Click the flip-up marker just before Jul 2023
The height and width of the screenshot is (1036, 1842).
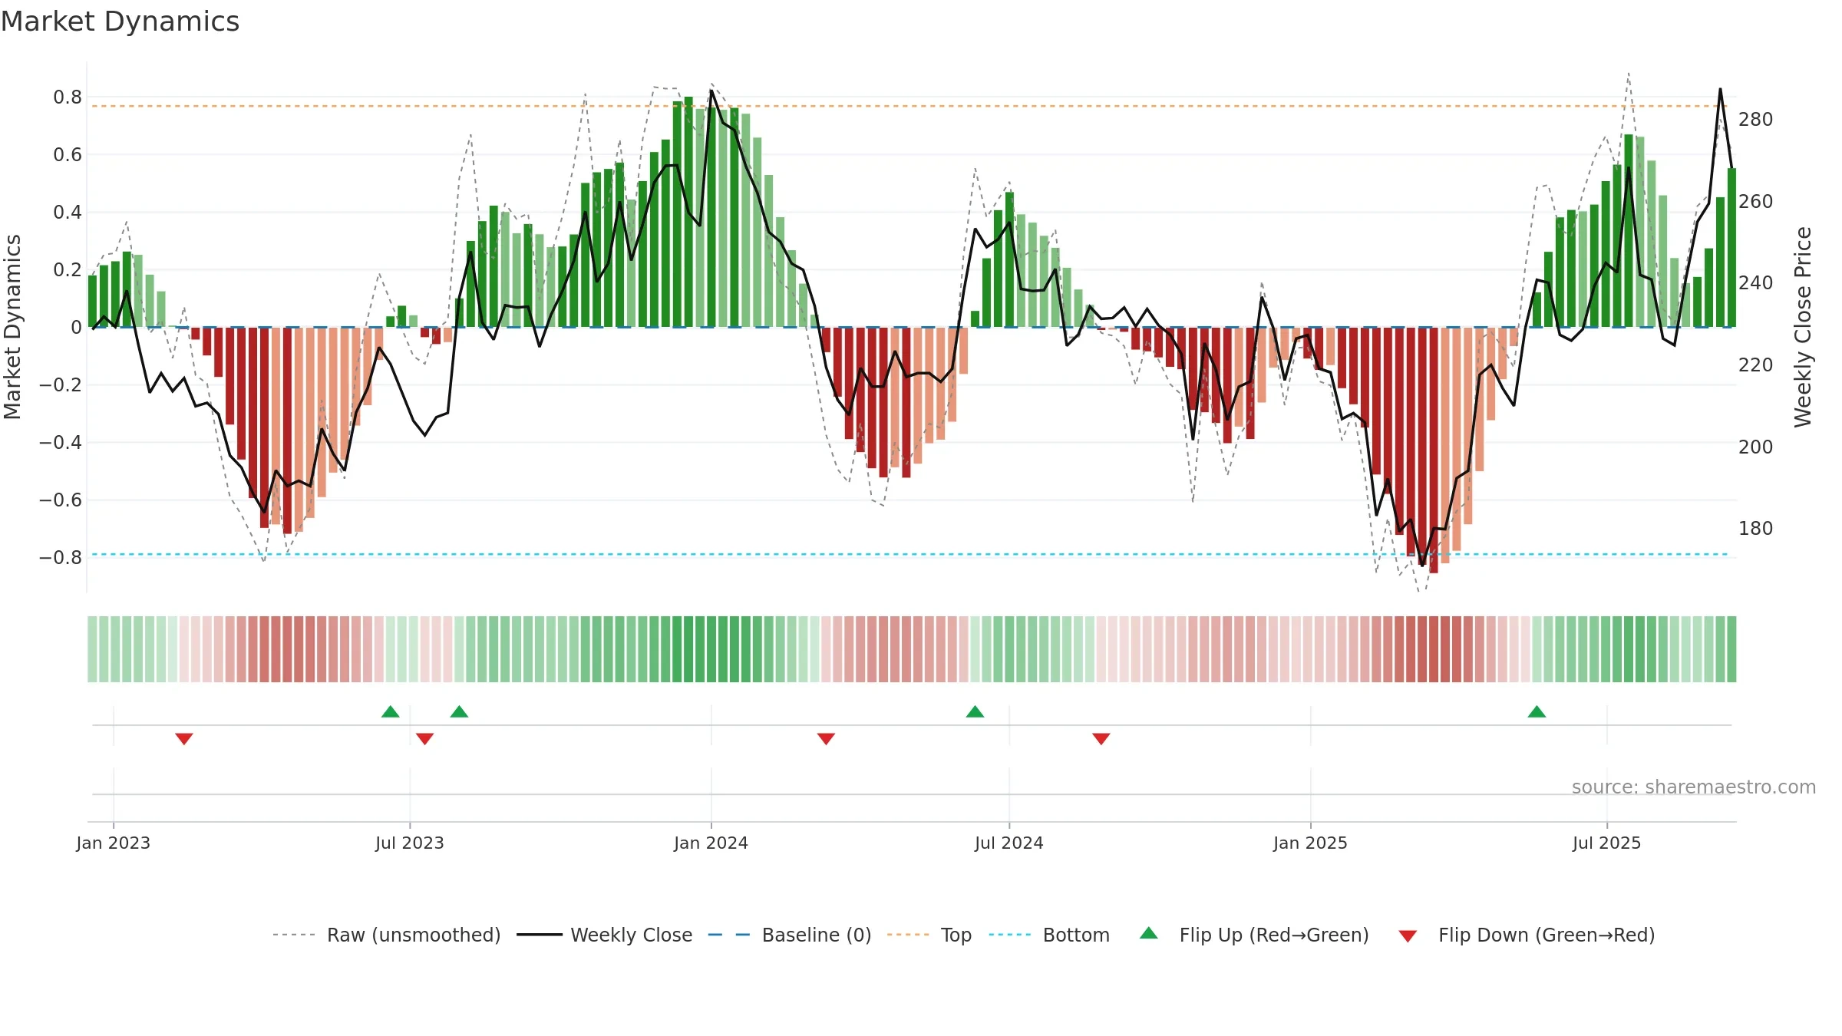pos(391,711)
